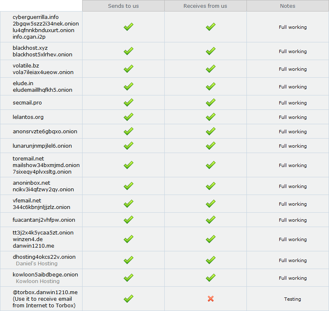Image resolution: width=329 pixels, height=311 pixels.
Task: Click the Notes column header
Action: 288,6
